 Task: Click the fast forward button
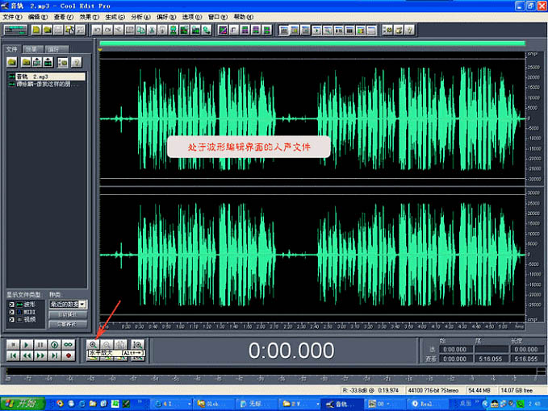[40, 355]
